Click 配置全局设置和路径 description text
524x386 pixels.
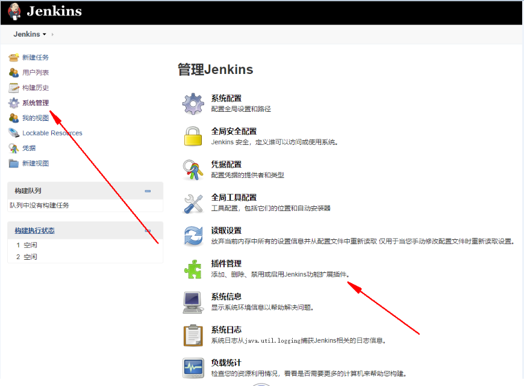click(241, 109)
